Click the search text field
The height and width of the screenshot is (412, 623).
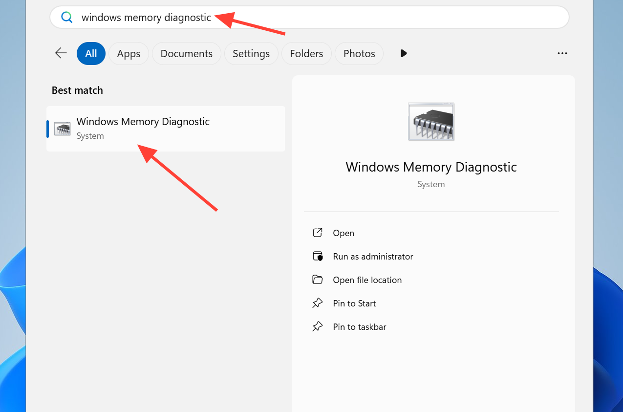point(309,18)
